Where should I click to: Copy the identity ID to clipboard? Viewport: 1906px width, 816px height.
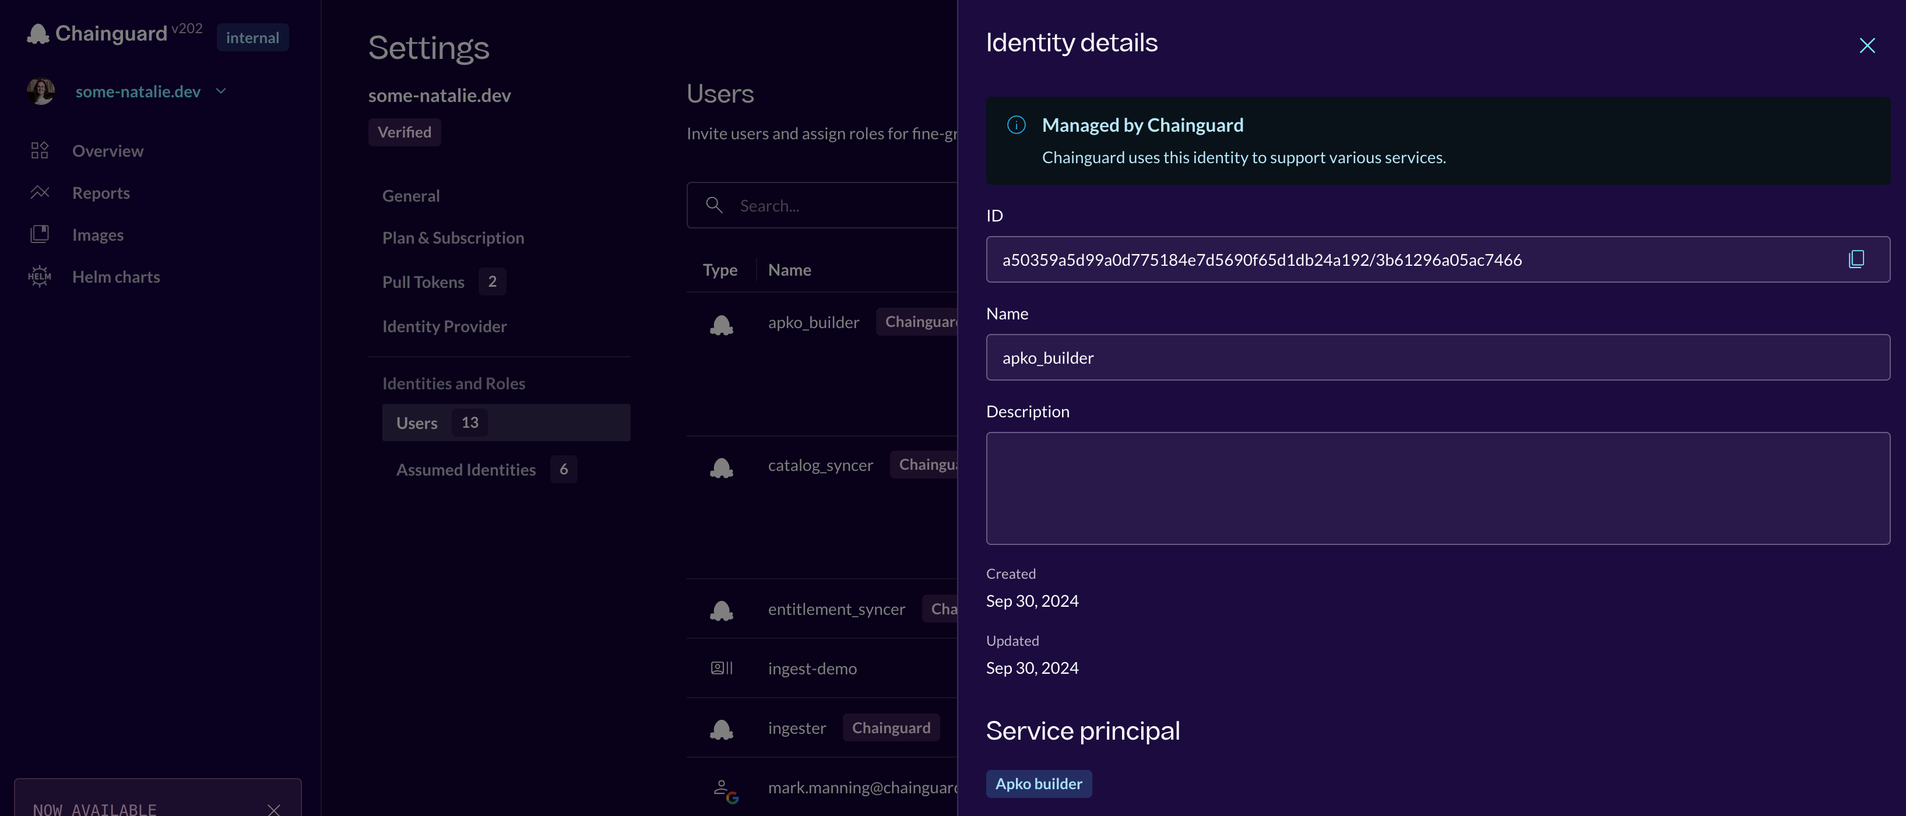(x=1856, y=259)
